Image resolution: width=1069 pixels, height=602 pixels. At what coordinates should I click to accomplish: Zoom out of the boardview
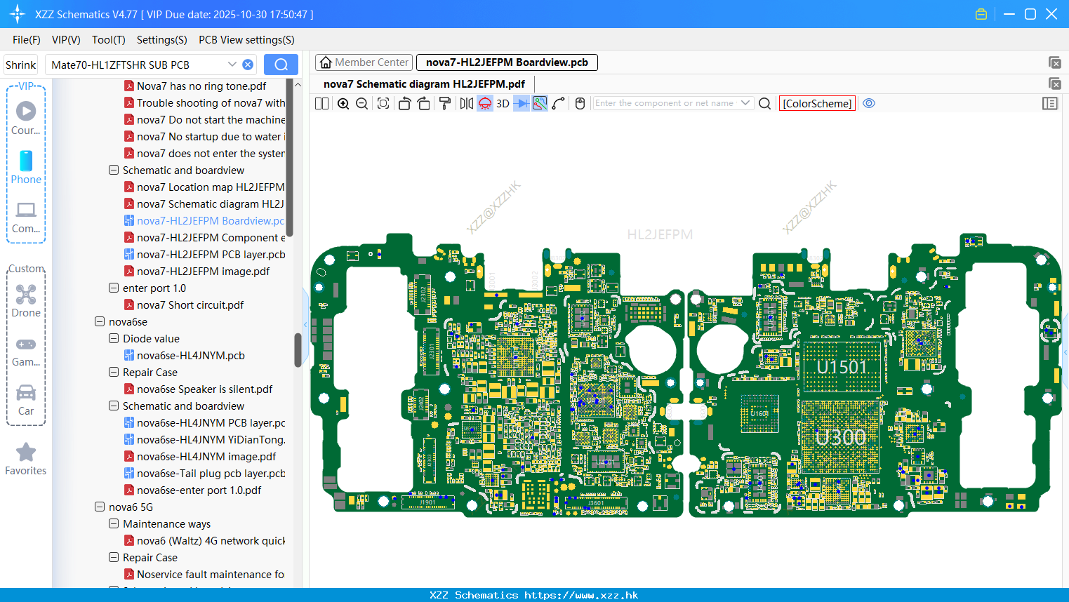pyautogui.click(x=362, y=103)
